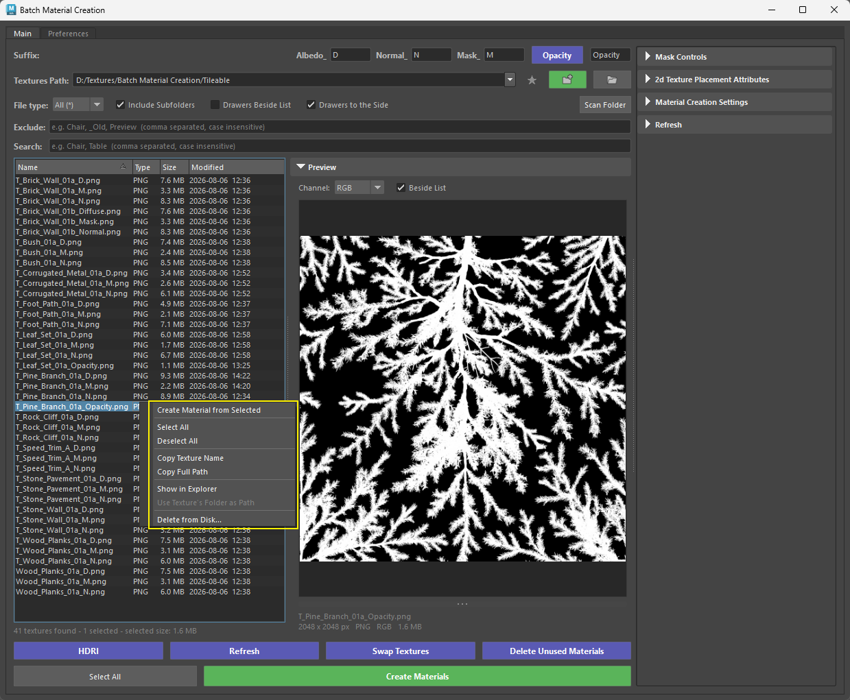Expand the Refresh section in side panel
850x700 pixels.
[734, 125]
